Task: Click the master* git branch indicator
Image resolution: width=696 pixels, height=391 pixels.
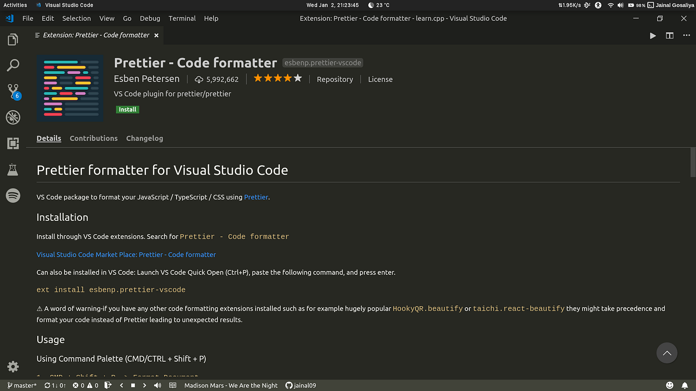Action: pyautogui.click(x=22, y=386)
